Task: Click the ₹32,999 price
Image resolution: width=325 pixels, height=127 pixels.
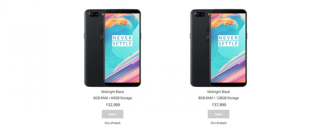Action: (x=113, y=105)
